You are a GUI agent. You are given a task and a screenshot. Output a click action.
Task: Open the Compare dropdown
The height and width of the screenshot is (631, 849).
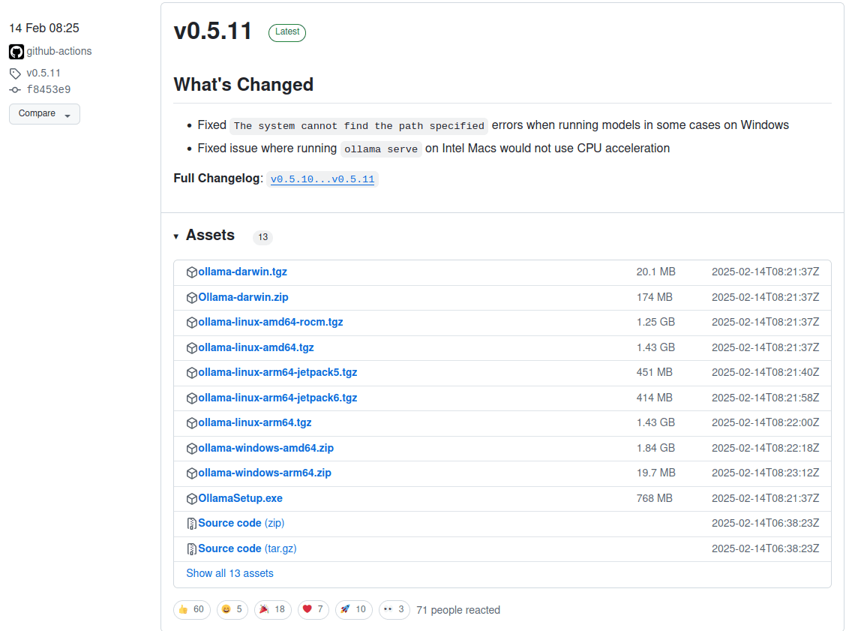tap(44, 114)
